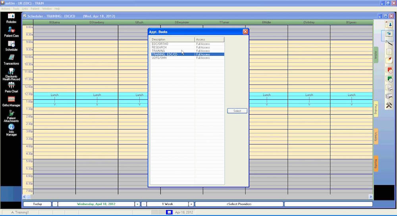Image resolution: width=397 pixels, height=216 pixels.
Task: Click the DStrawberry provider column header
Action: click(x=97, y=22)
